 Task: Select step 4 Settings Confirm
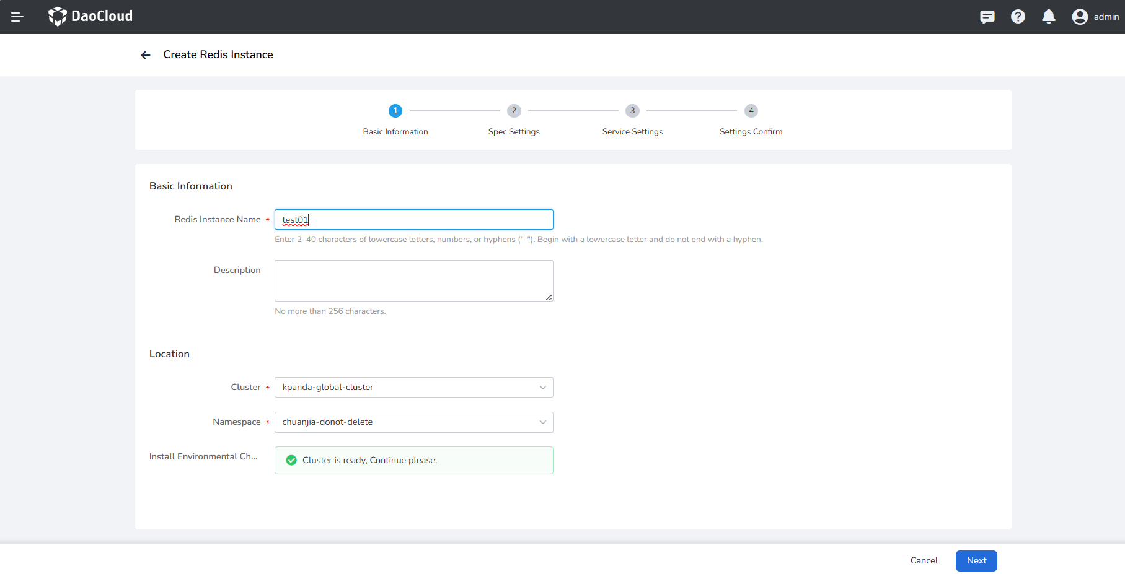(751, 111)
